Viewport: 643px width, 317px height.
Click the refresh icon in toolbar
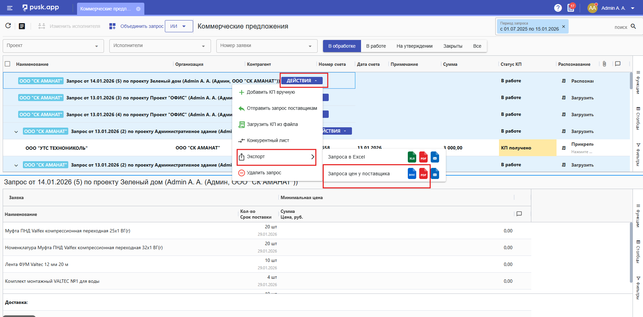point(8,26)
